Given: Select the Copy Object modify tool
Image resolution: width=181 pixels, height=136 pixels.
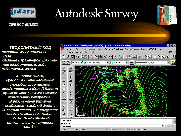Looking at the screenshot, I should click(71, 73).
